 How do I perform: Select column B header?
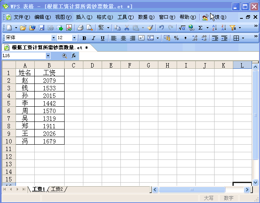click(49, 65)
